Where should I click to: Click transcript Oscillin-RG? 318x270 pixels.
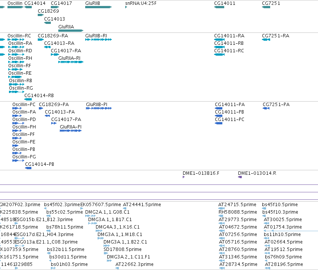coord(21,88)
